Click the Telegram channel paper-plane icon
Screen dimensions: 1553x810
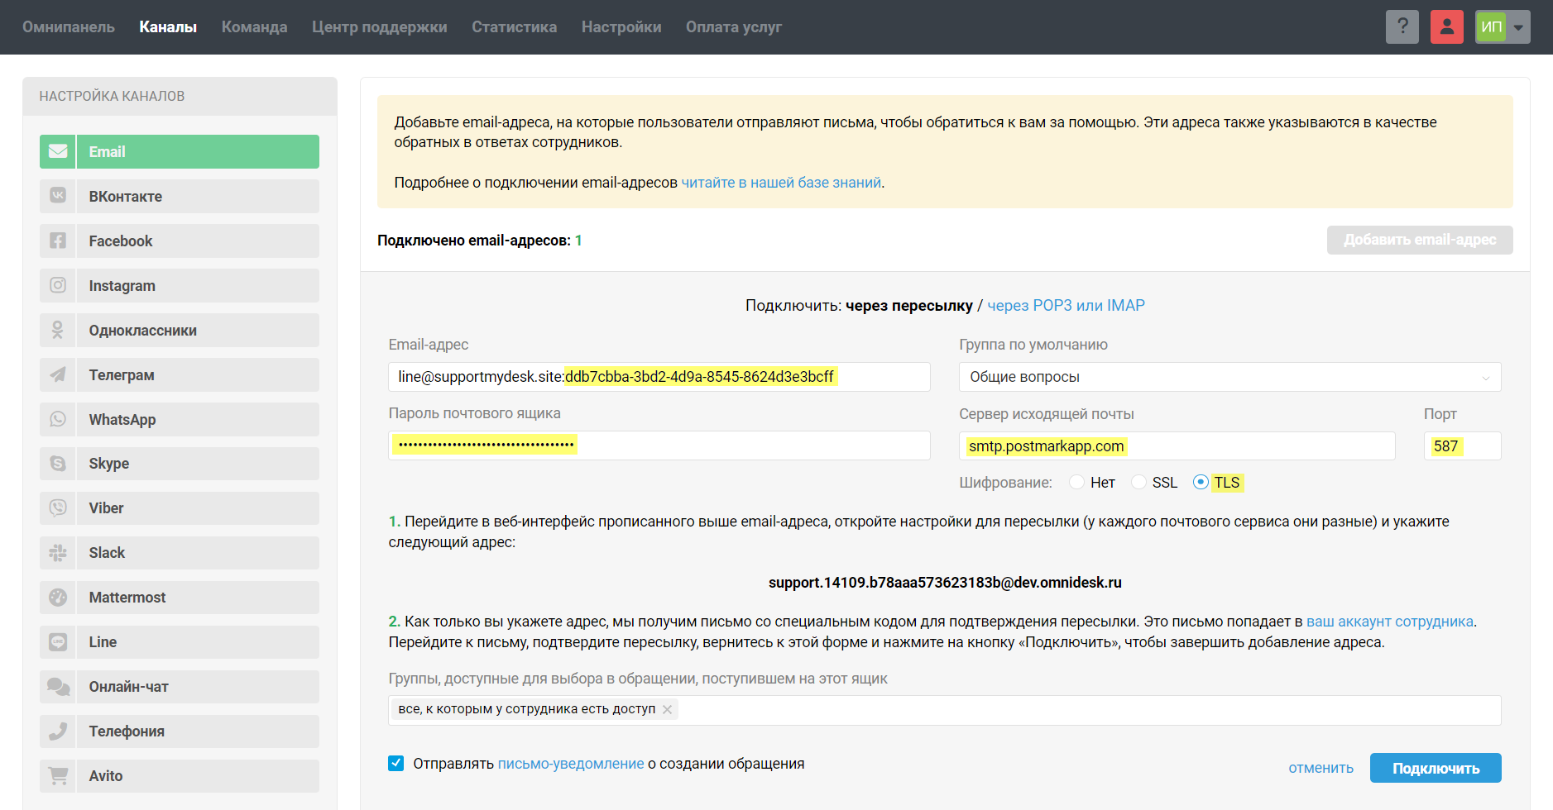point(58,375)
